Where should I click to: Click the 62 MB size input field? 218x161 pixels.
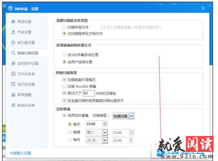click(x=89, y=93)
